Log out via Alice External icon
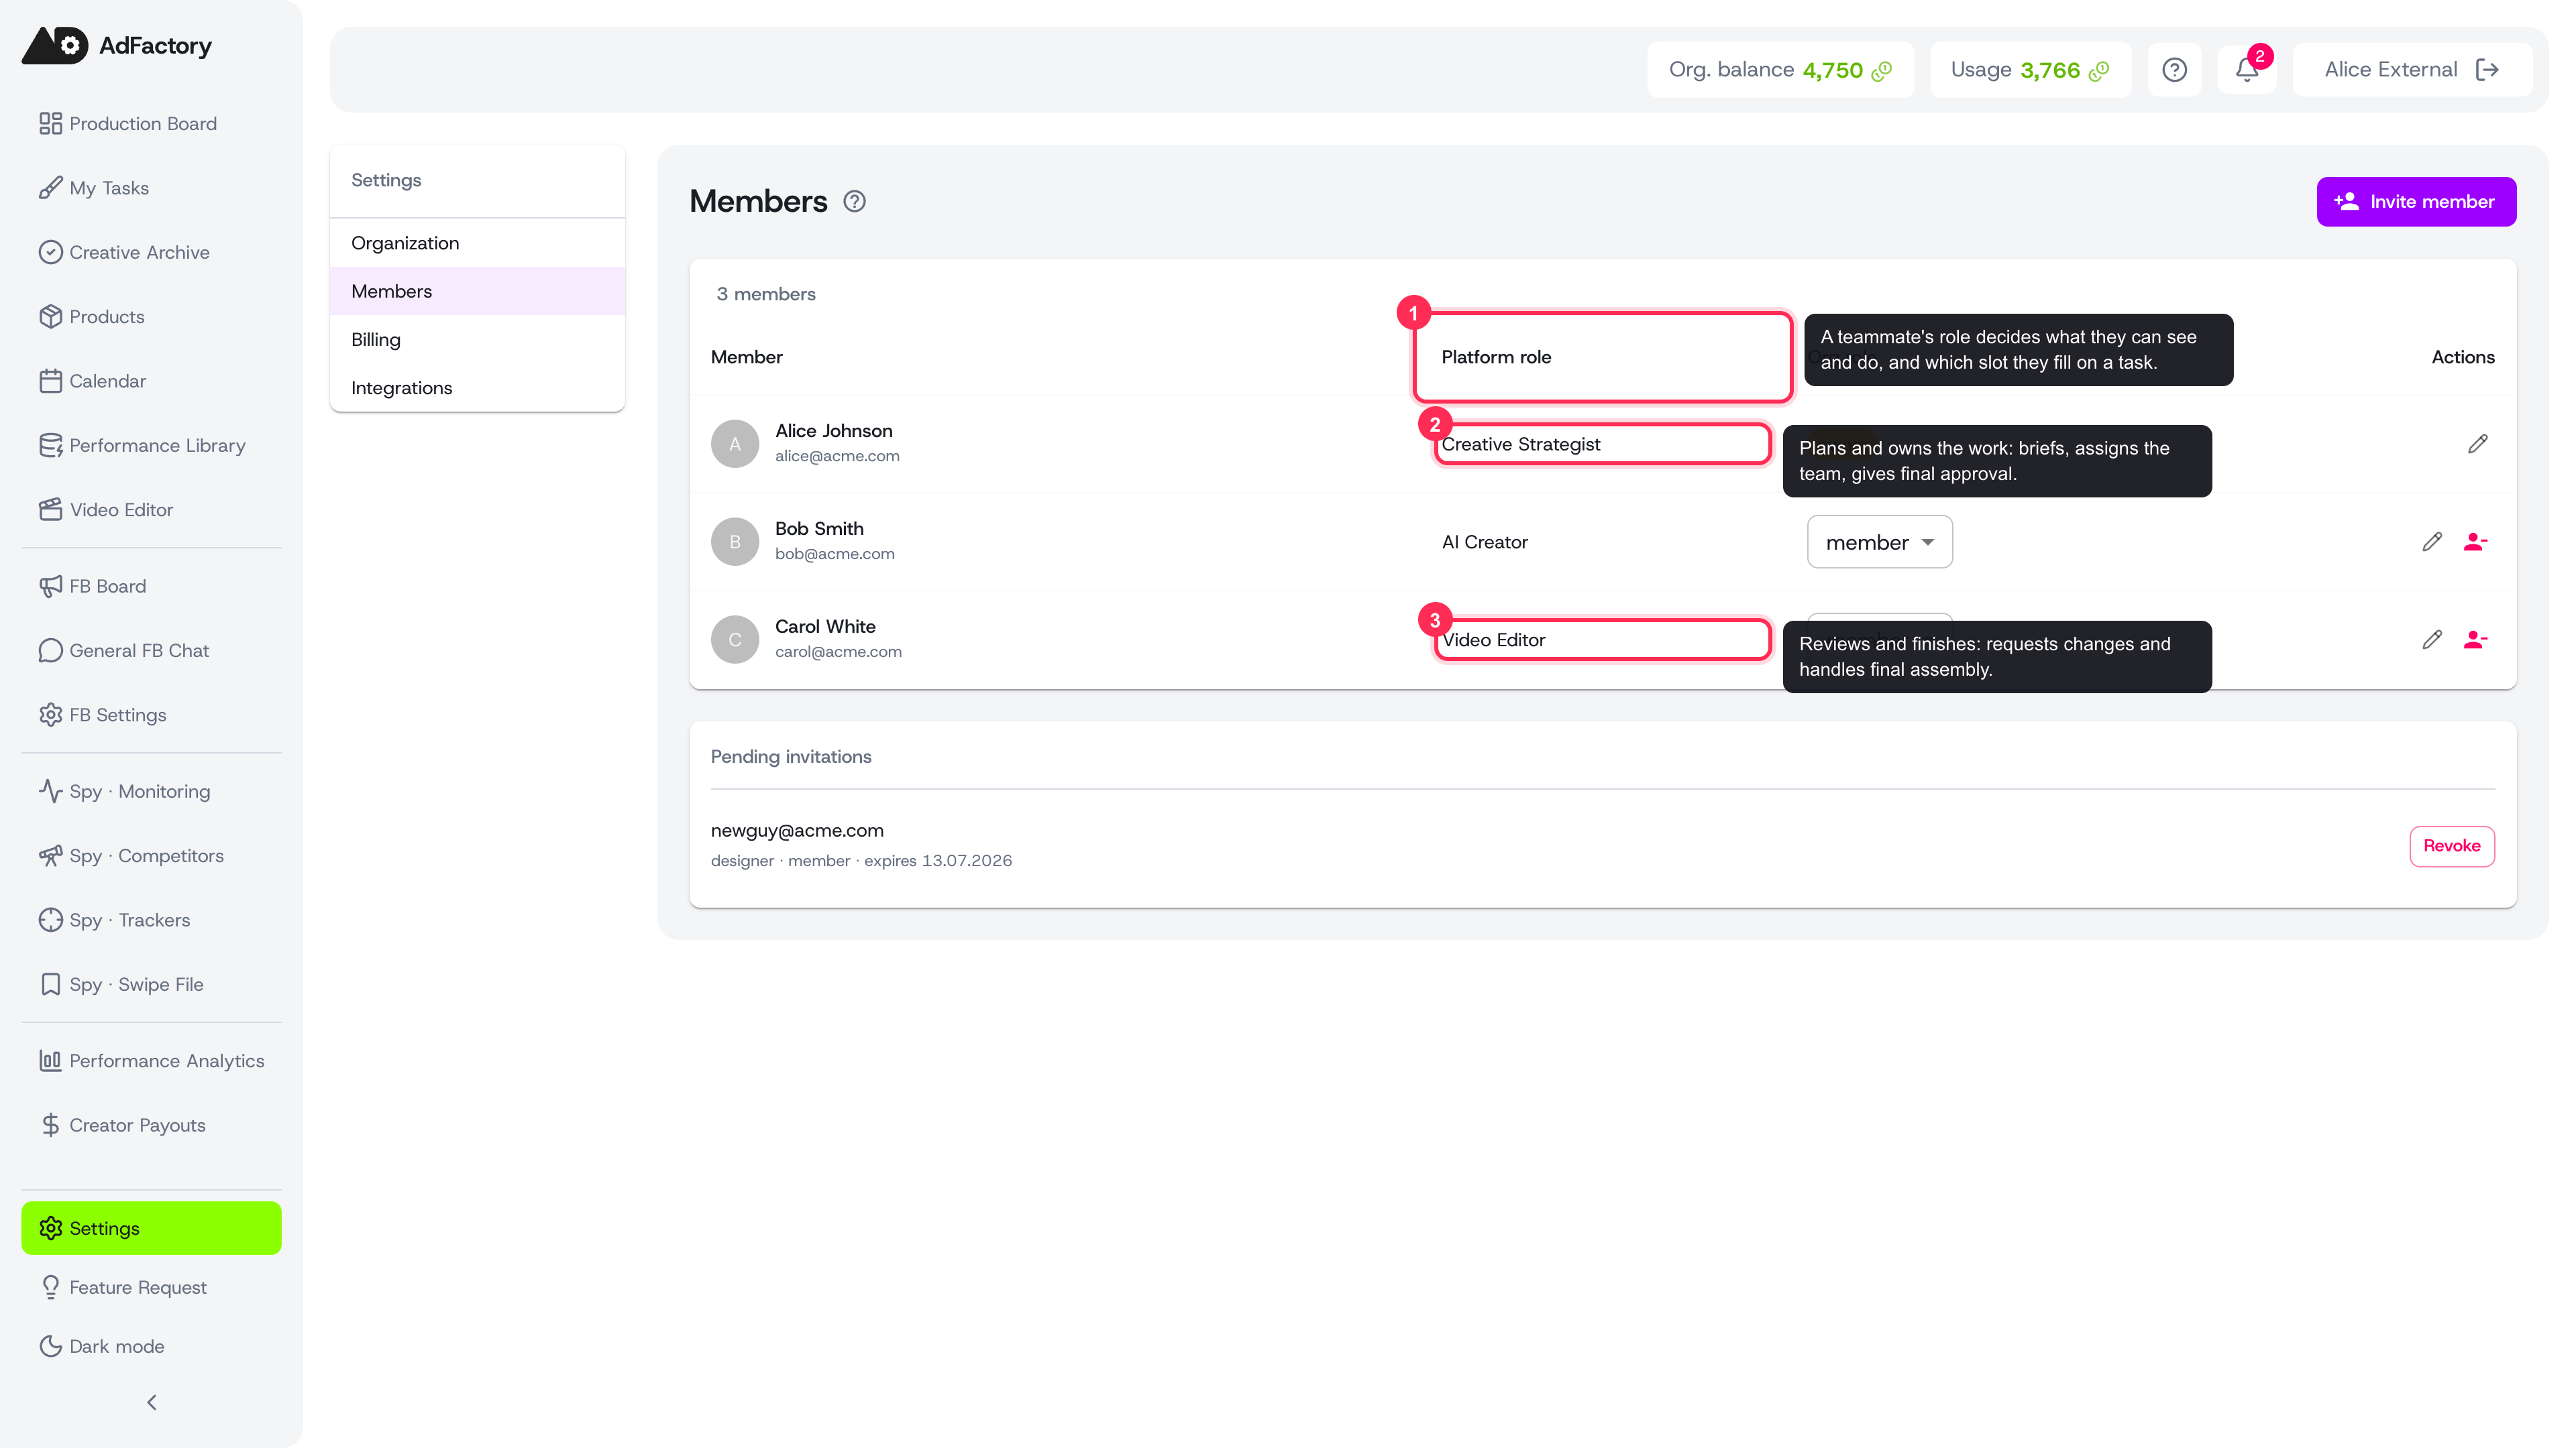Image resolution: width=2576 pixels, height=1448 pixels. (x=2487, y=70)
